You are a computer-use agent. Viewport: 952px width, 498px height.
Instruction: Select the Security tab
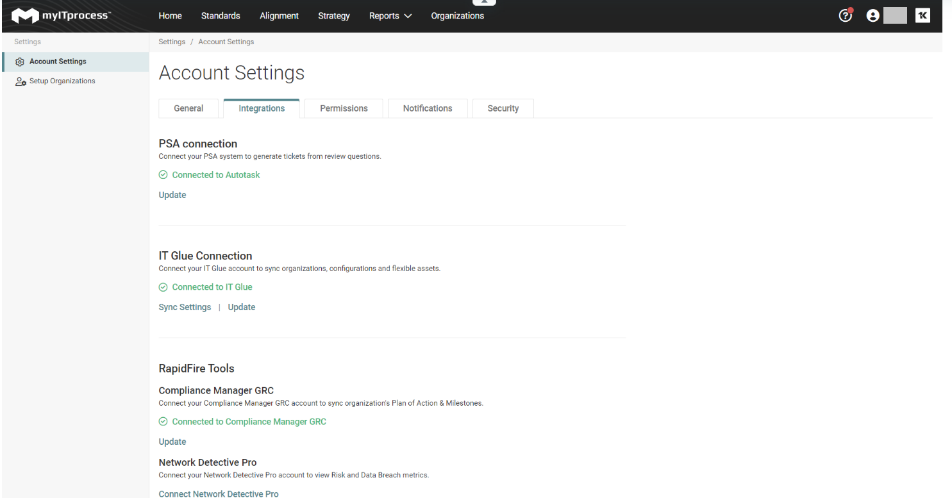503,108
